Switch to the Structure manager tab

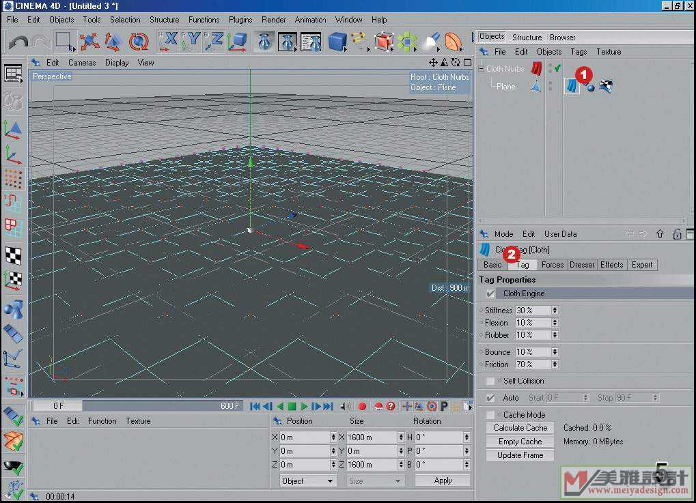click(527, 38)
